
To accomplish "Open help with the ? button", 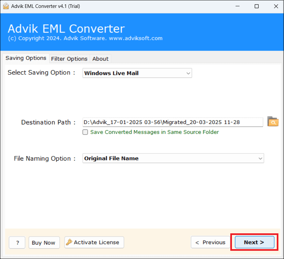I will [x=17, y=243].
